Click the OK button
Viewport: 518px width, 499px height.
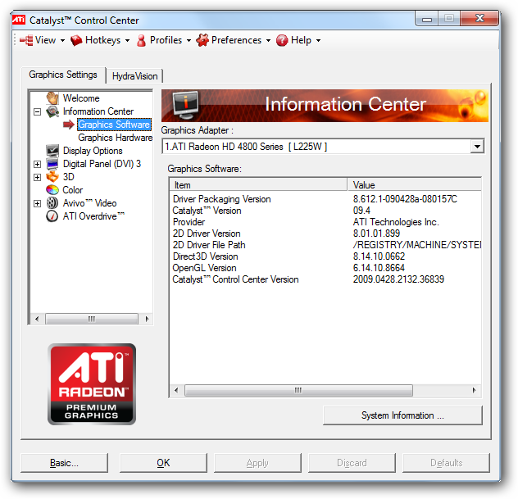(163, 463)
